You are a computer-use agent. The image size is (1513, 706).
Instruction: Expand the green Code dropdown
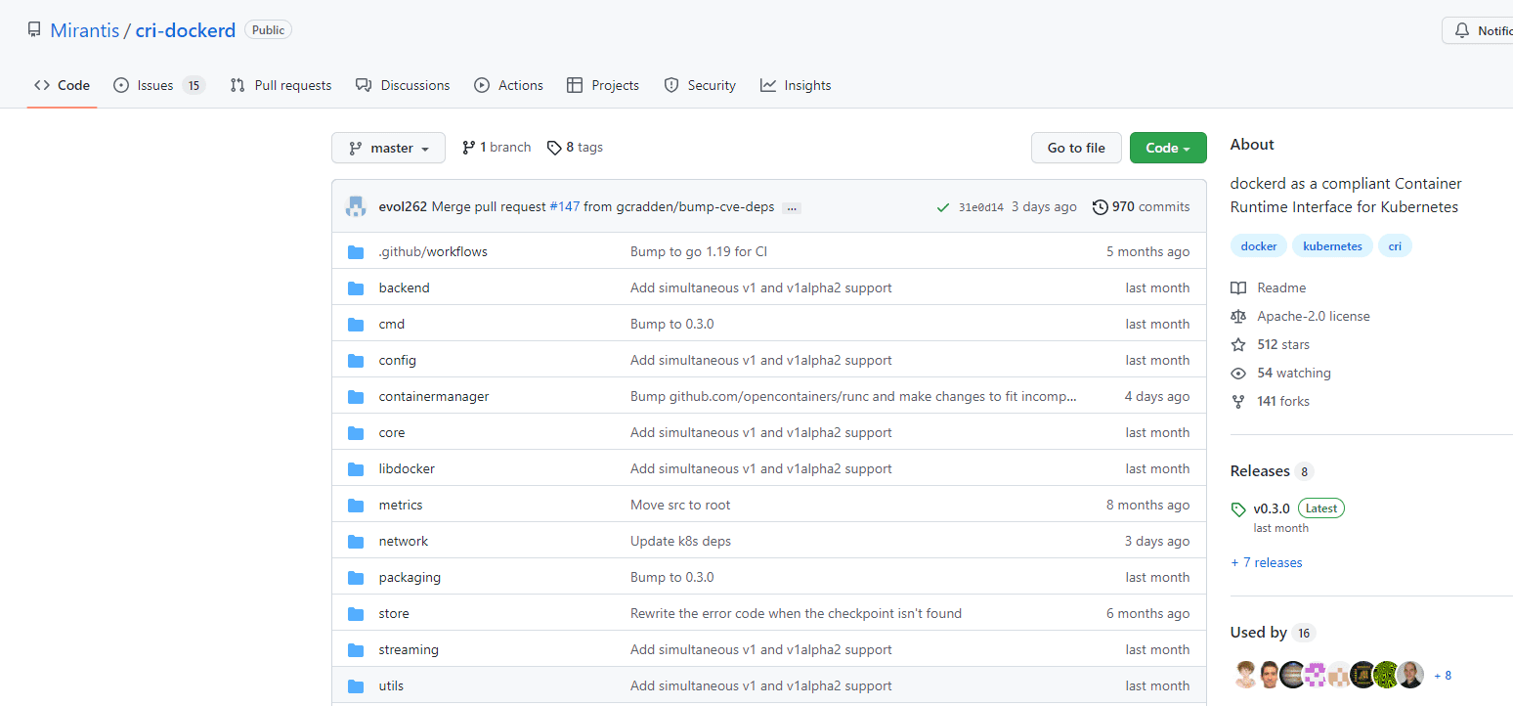point(1168,148)
